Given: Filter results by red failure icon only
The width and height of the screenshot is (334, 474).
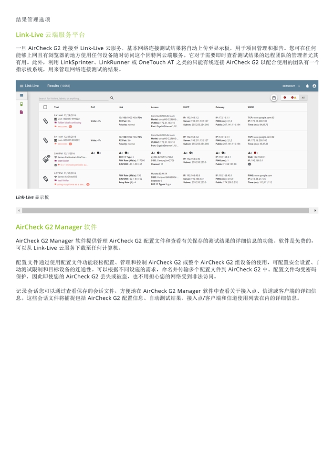Looking at the screenshot, I should pos(284,98).
